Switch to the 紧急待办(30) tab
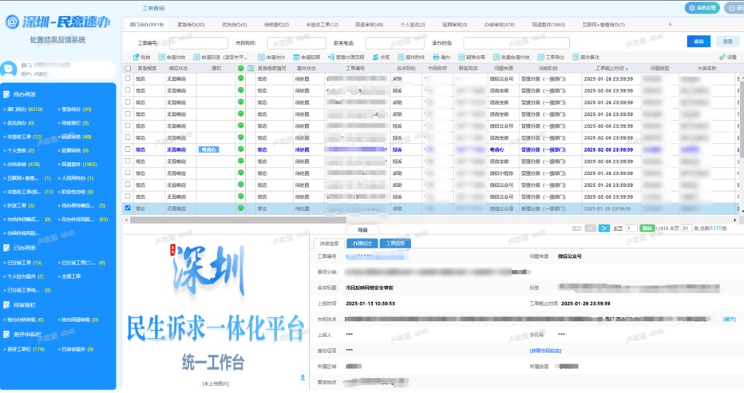 click(x=191, y=25)
